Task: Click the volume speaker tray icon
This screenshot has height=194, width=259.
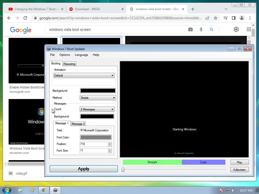Action: (x=233, y=190)
